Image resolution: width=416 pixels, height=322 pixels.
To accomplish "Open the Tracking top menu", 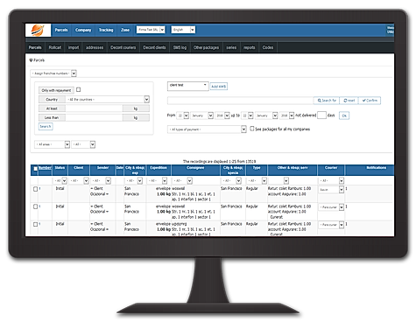I will (x=106, y=30).
